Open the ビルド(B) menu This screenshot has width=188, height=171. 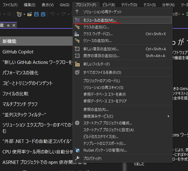click(109, 5)
